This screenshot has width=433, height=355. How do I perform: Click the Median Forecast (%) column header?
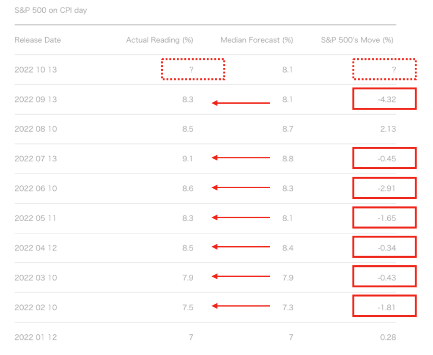pos(257,40)
